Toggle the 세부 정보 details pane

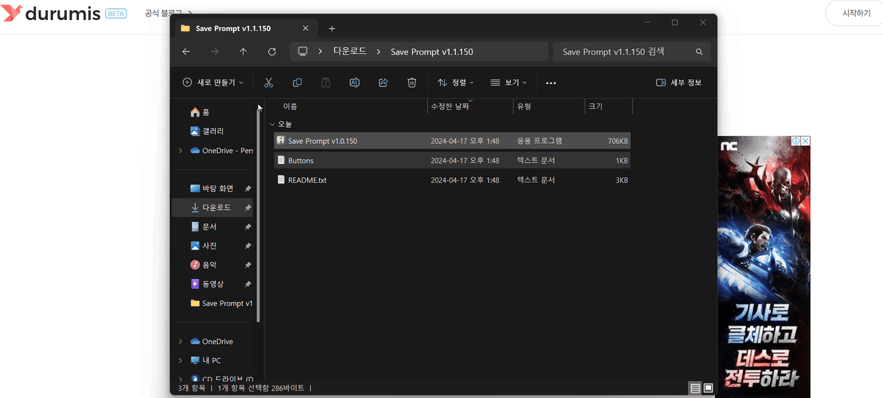click(679, 82)
